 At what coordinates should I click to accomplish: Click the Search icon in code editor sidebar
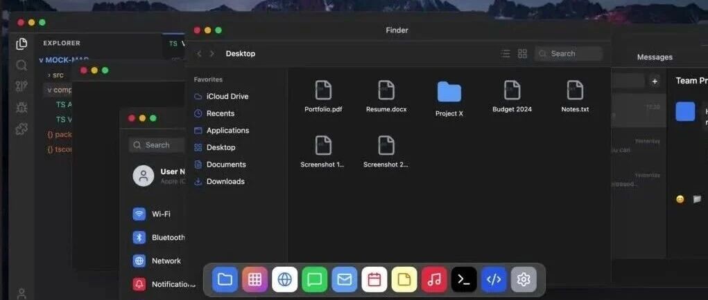[x=21, y=65]
